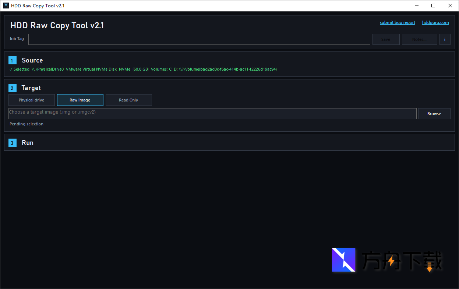Switch target mode to Raw image
This screenshot has width=459, height=289.
point(80,100)
